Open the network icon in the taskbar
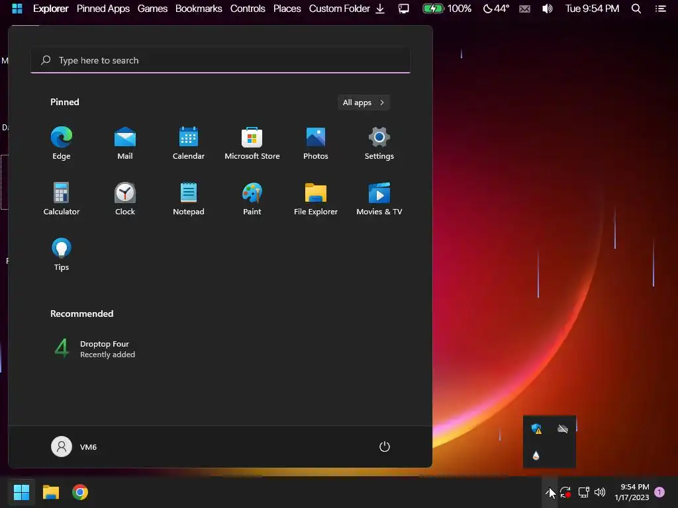Image resolution: width=678 pixels, height=508 pixels. tap(584, 492)
